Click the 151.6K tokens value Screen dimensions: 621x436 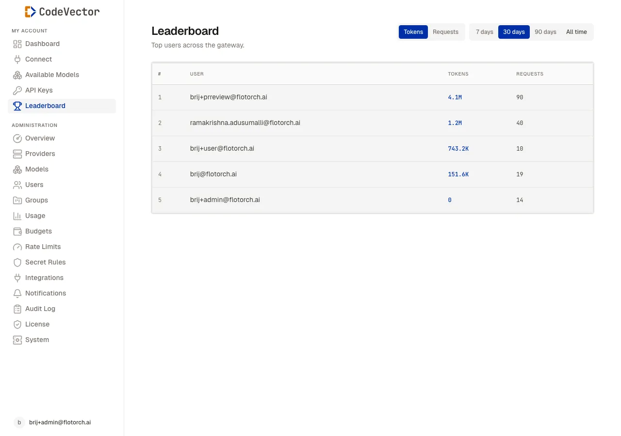(x=458, y=174)
